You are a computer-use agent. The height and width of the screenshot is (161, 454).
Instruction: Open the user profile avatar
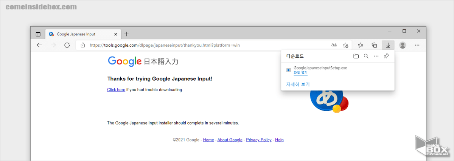tap(403, 45)
